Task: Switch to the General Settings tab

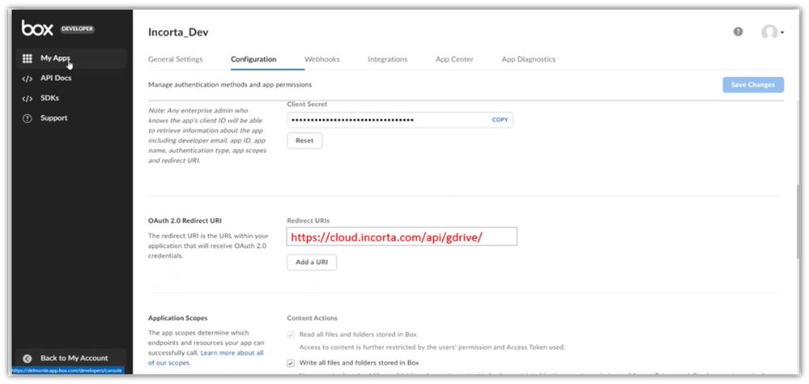Action: [x=175, y=59]
